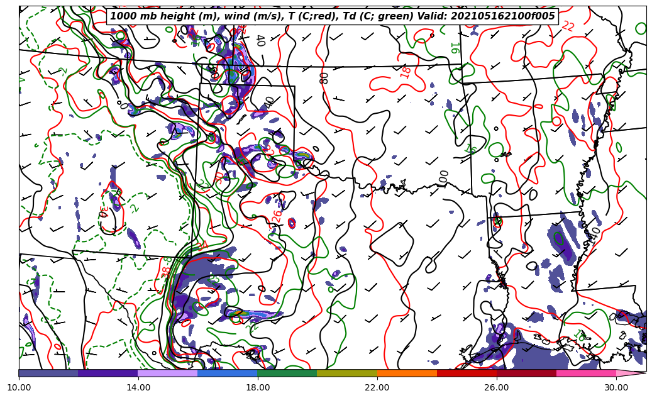Viewport: 652px width, 398px height.
Task: Click the black 100 height contour label
Action: click(x=443, y=177)
